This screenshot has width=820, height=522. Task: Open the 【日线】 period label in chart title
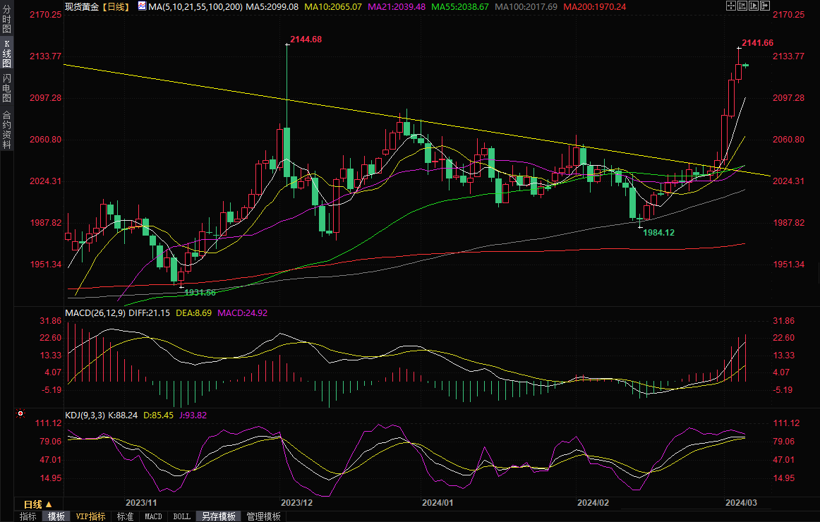click(x=115, y=6)
